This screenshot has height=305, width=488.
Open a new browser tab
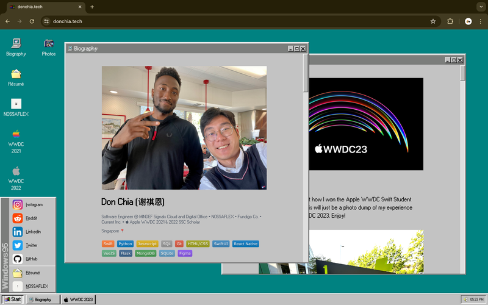pos(92,7)
